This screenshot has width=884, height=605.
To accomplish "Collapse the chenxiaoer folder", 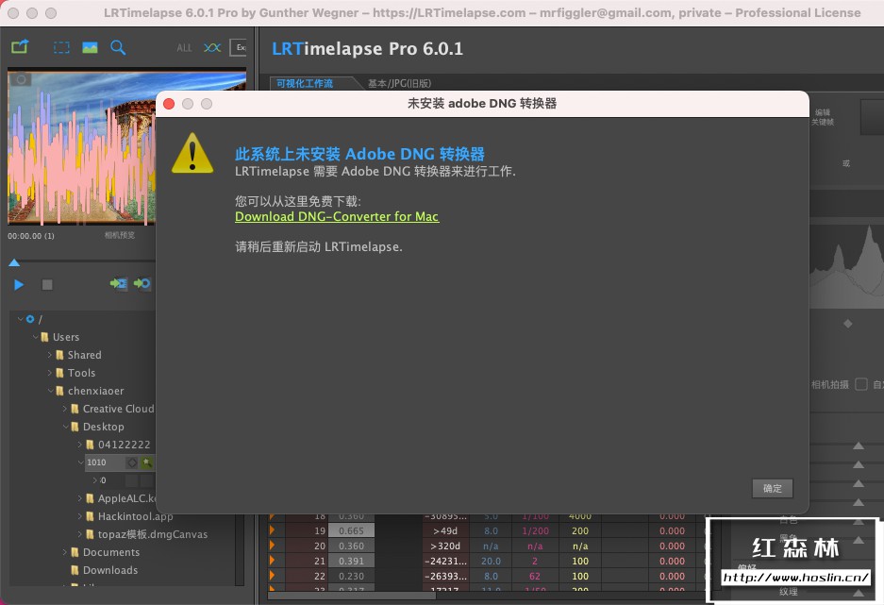I will point(51,391).
